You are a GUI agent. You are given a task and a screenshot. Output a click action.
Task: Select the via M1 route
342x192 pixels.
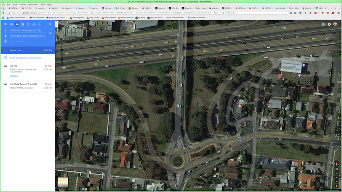point(28,71)
